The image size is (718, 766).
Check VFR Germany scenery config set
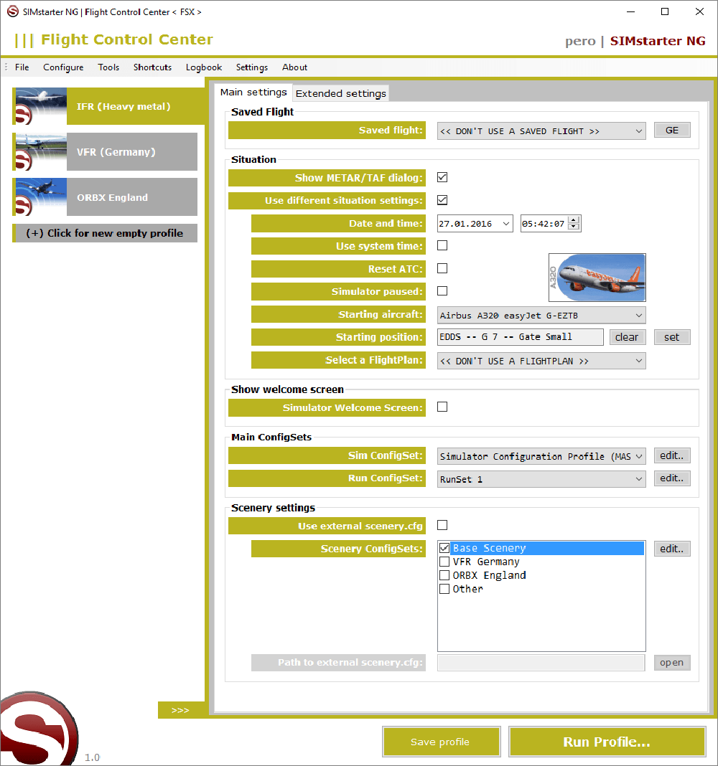coord(444,562)
